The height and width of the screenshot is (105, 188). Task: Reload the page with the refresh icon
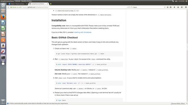tap(129, 7)
